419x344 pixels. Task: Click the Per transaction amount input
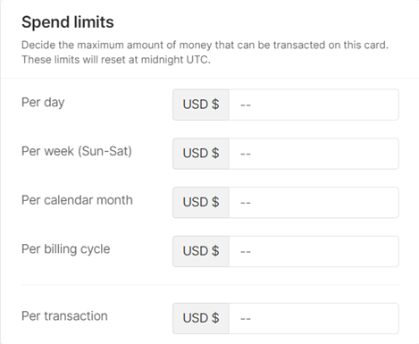pos(314,318)
